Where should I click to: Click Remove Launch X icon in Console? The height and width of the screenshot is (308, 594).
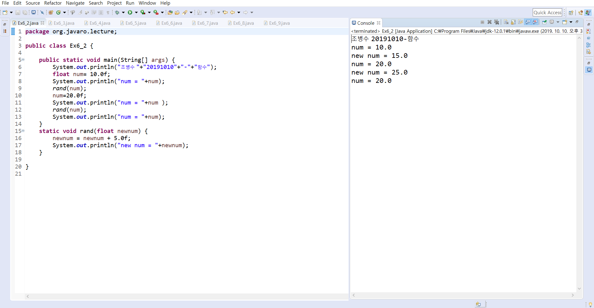click(490, 22)
